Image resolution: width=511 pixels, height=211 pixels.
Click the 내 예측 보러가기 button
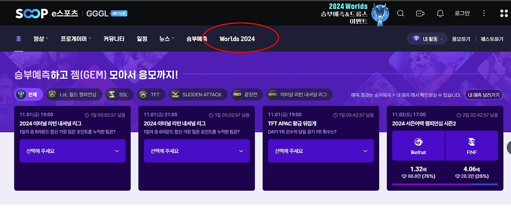pos(484,95)
